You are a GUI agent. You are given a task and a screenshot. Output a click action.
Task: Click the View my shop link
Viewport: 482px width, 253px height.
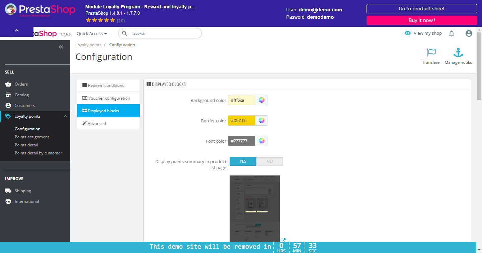click(428, 33)
